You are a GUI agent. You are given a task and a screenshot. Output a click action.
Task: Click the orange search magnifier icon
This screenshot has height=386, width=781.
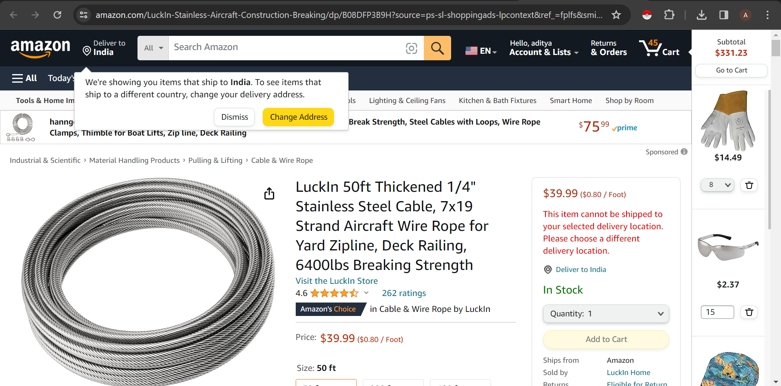437,48
